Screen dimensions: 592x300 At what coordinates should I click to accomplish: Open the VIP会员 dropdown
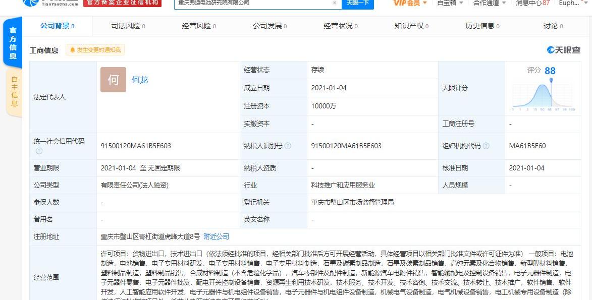tap(408, 3)
